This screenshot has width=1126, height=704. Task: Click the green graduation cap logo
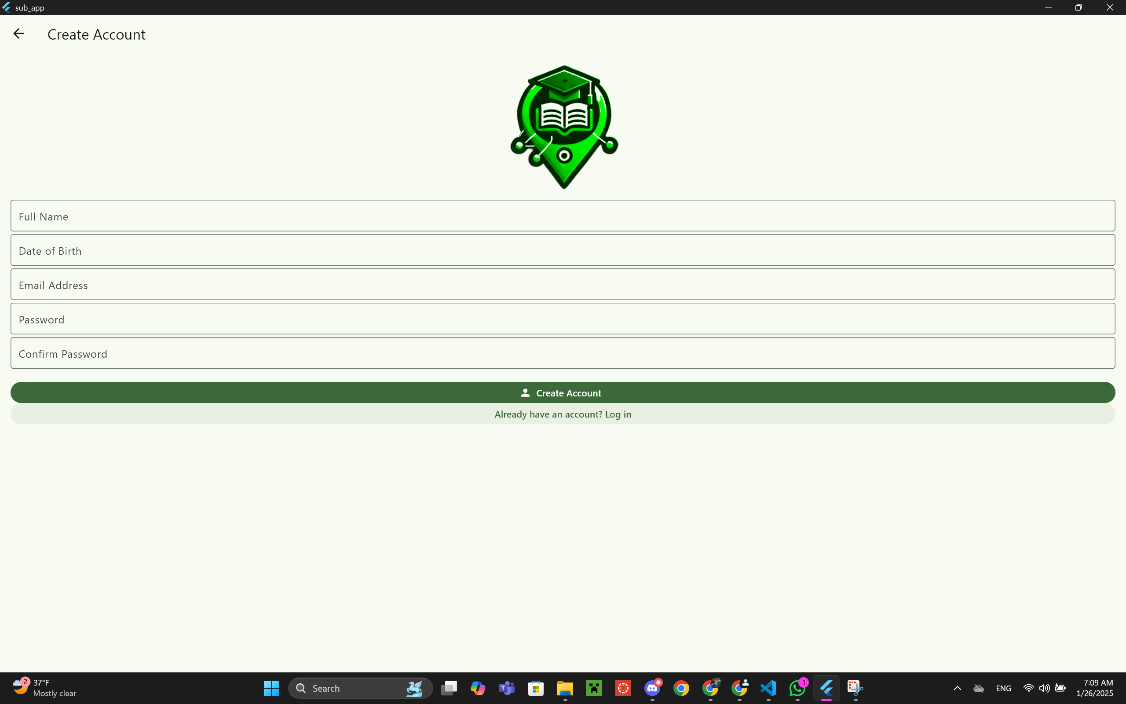pyautogui.click(x=563, y=126)
